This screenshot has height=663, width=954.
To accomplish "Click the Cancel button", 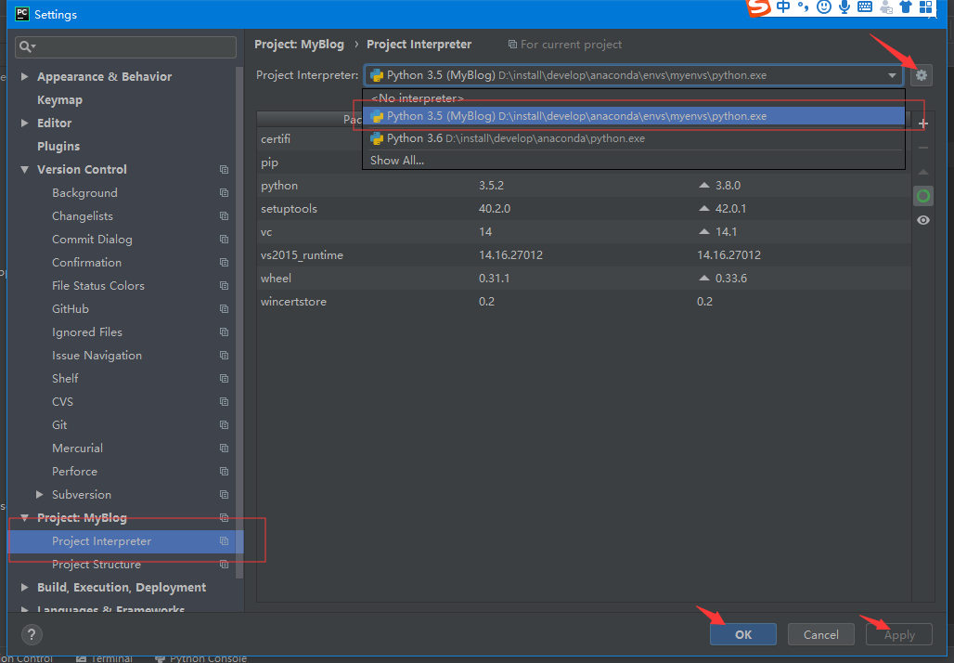I will point(820,634).
